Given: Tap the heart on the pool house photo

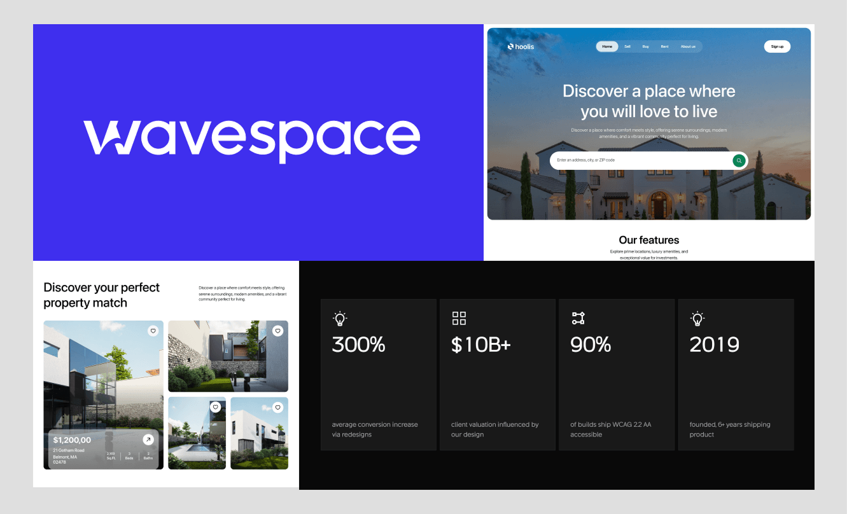Looking at the screenshot, I should (x=215, y=407).
